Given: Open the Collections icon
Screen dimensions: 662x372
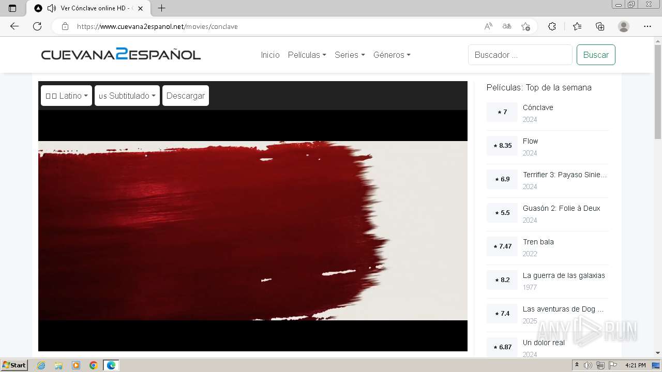Looking at the screenshot, I should pyautogui.click(x=600, y=26).
